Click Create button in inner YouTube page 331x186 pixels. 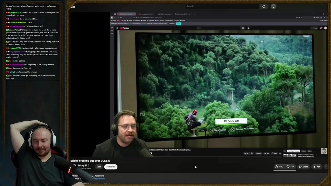point(314,28)
